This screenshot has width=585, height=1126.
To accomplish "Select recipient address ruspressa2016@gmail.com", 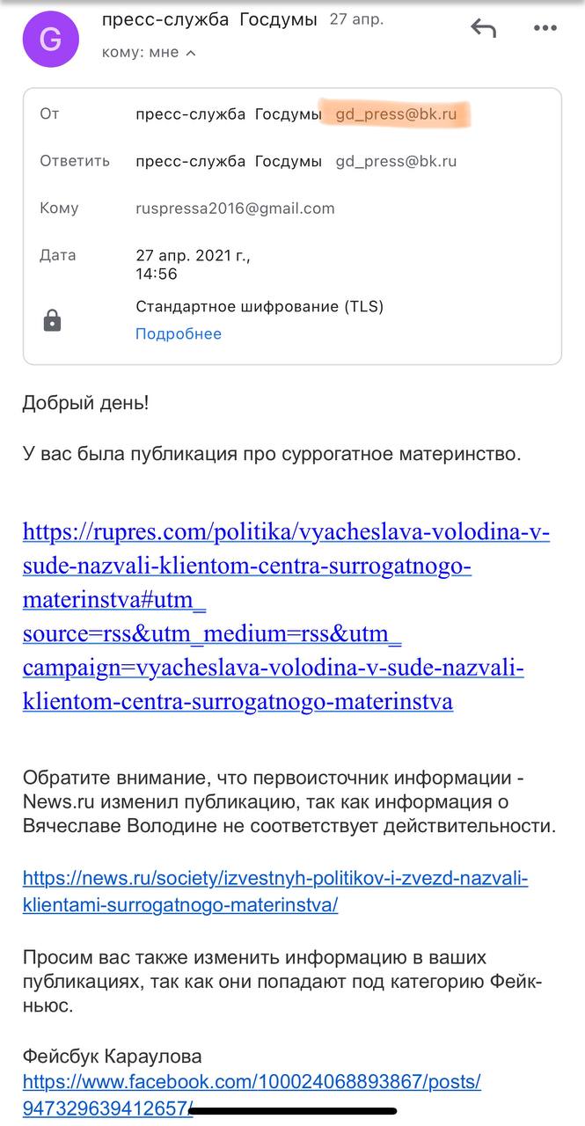I will click(235, 208).
